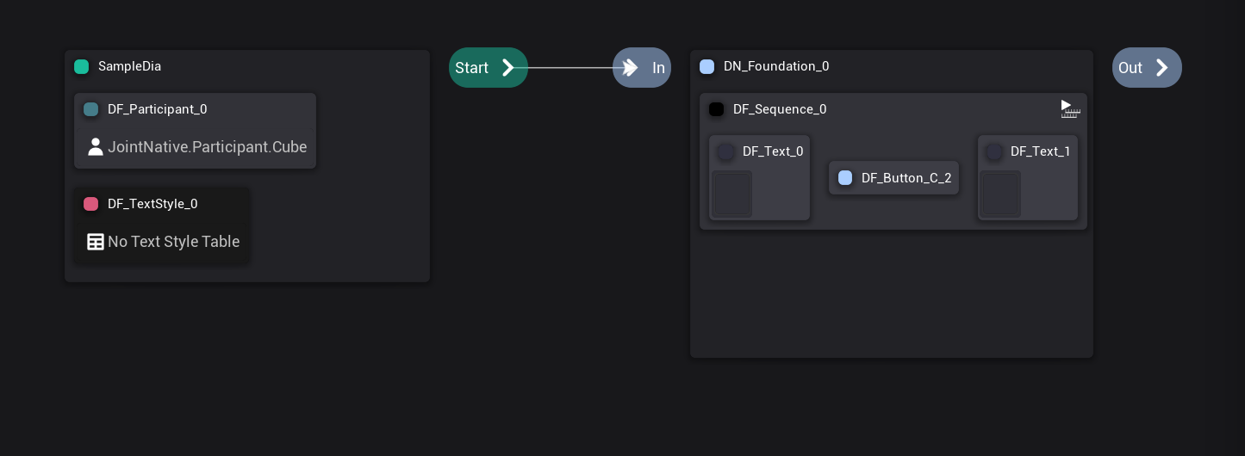Click the light-blue color square of DN_Foundation_0
Screen dimensions: 1245x456
(707, 66)
